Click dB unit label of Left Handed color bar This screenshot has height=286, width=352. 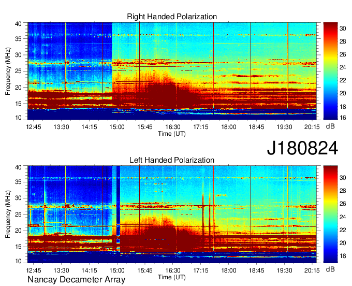tap(330, 269)
